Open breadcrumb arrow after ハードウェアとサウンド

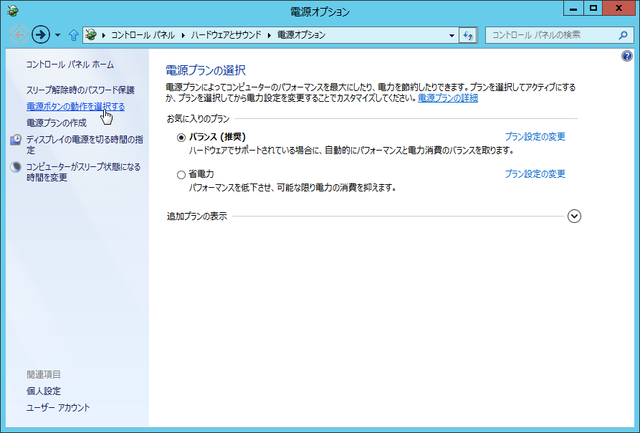coord(269,36)
